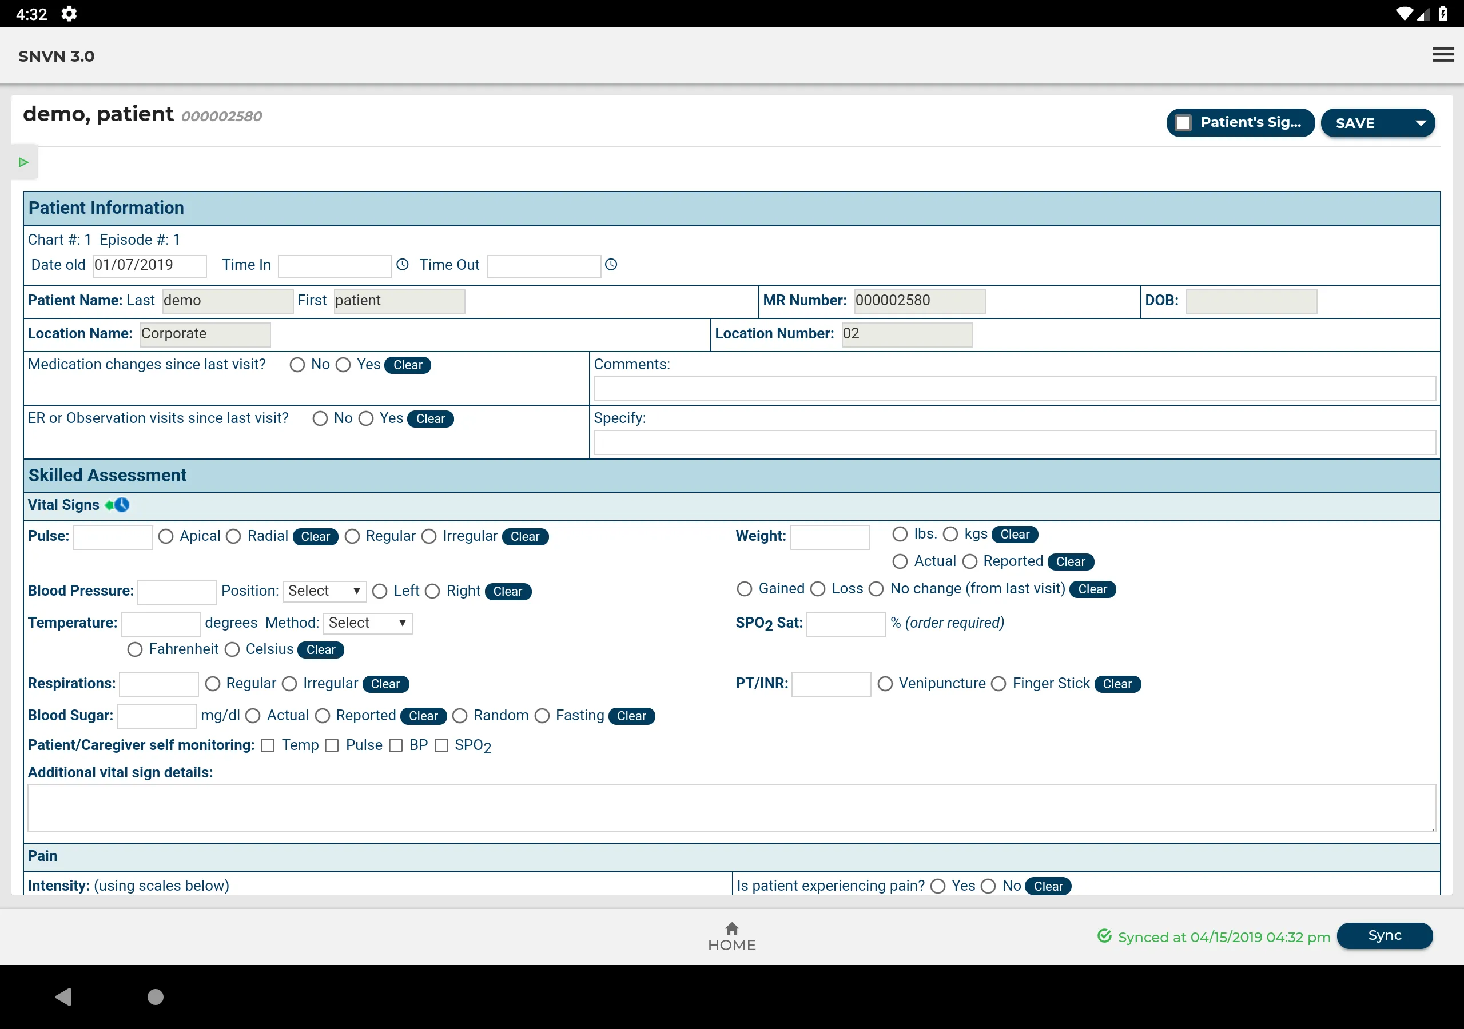Select Position dropdown for Blood Pressure
The height and width of the screenshot is (1029, 1464).
pos(322,591)
